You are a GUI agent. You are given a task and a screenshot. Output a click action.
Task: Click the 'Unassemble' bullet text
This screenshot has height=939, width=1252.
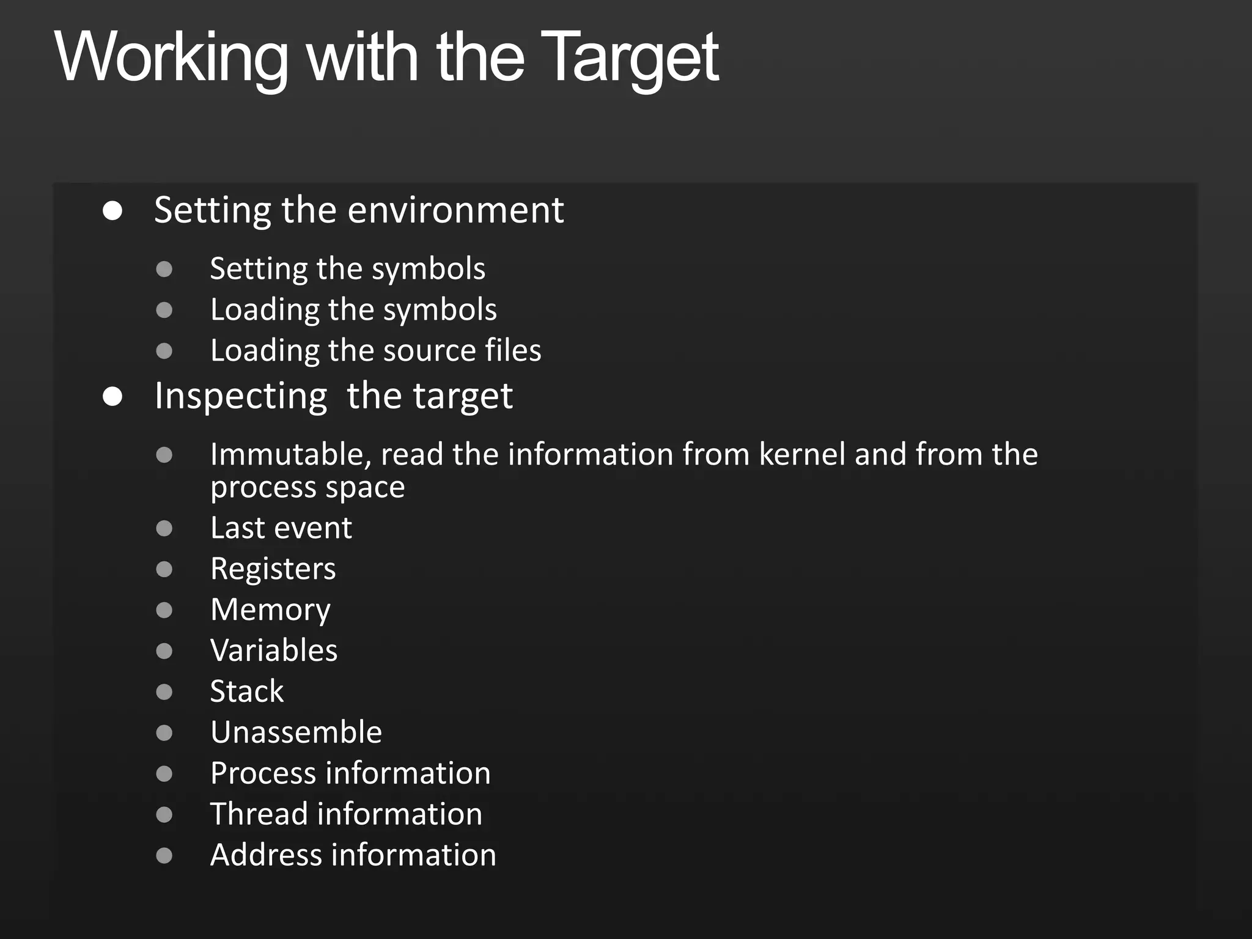(x=296, y=732)
